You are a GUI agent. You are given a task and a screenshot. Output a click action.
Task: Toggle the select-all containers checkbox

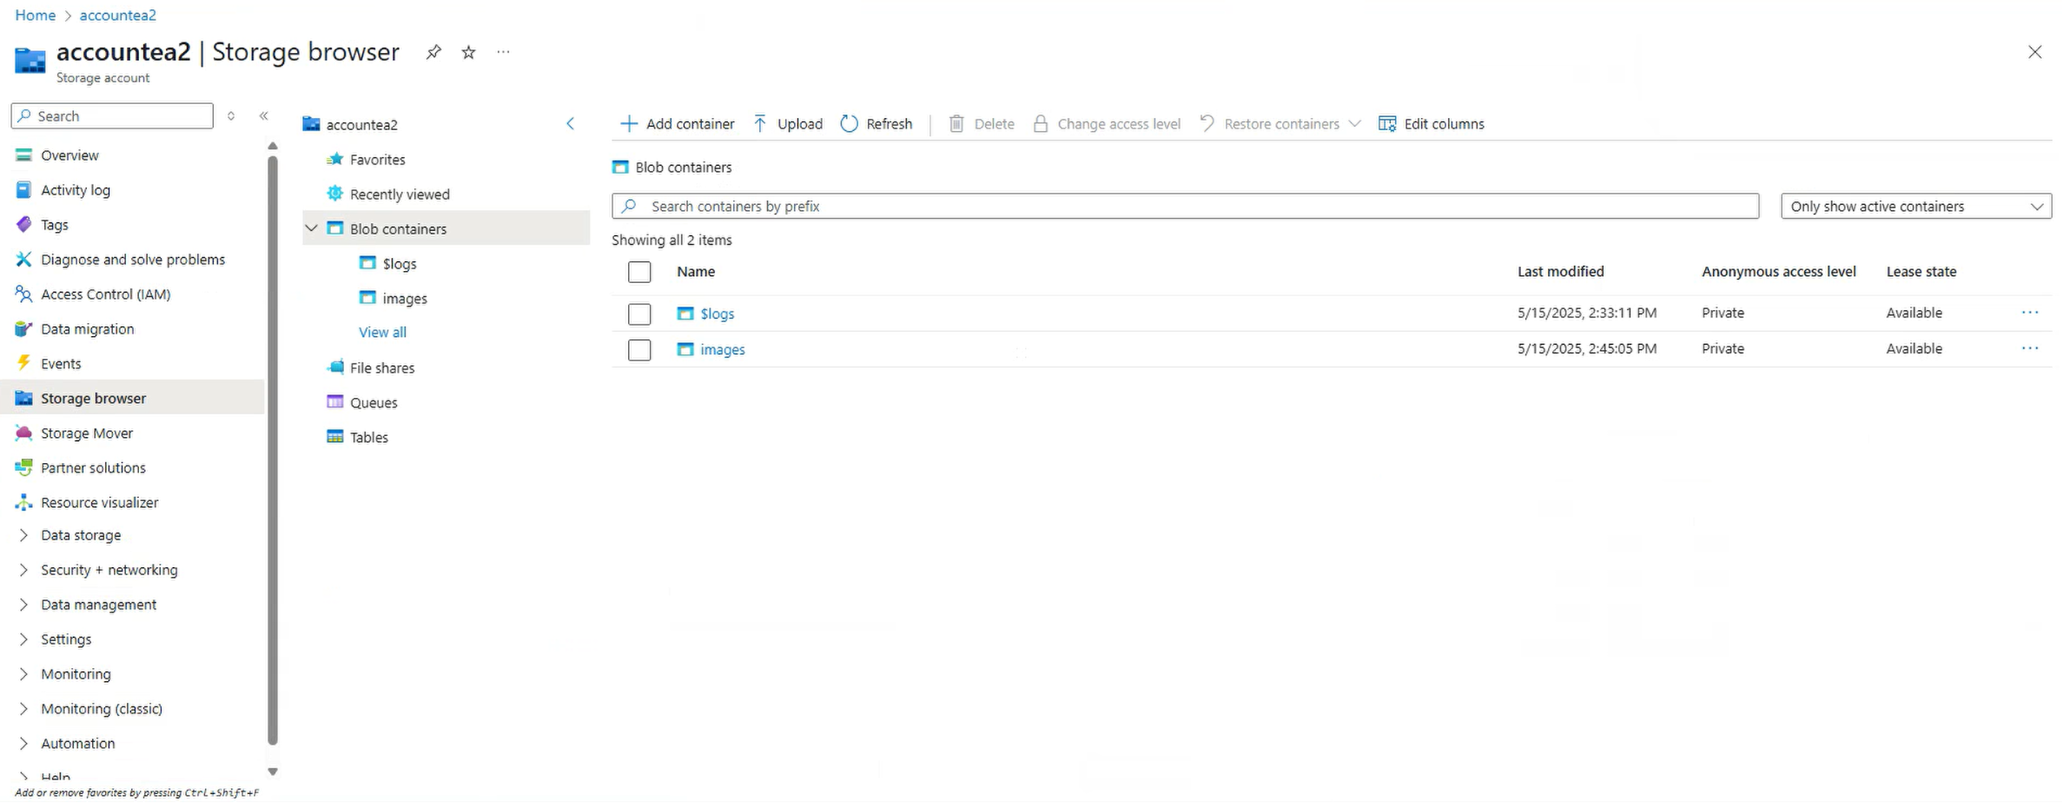[639, 272]
